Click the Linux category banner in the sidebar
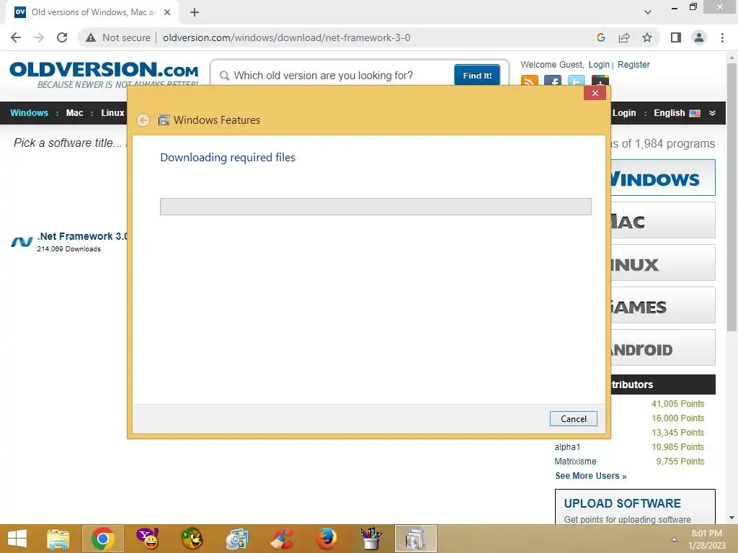 (663, 262)
